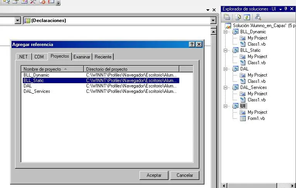Select DAL row in project list
The image size is (296, 188).
coord(101,86)
